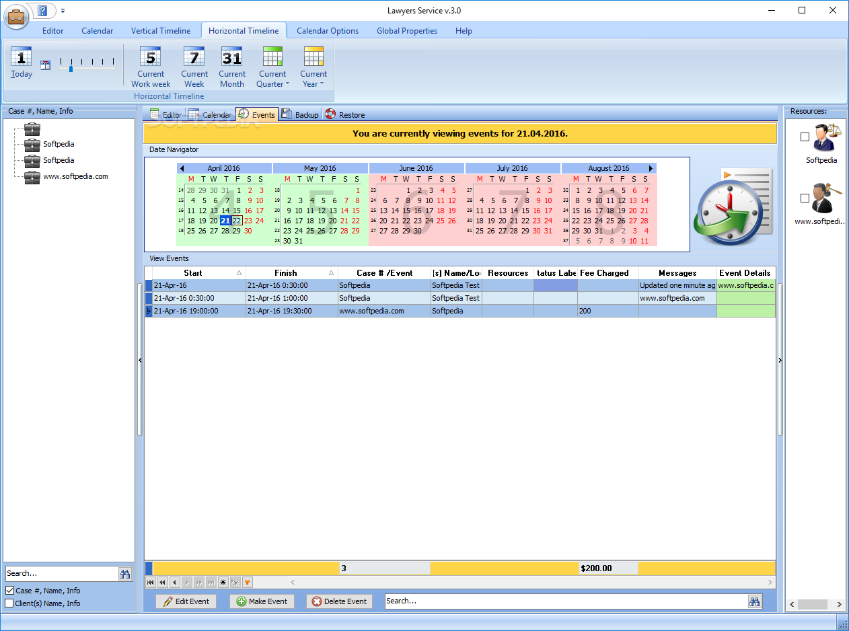Viewport: 849px width, 631px height.
Task: Click the large clock events image
Action: [733, 205]
